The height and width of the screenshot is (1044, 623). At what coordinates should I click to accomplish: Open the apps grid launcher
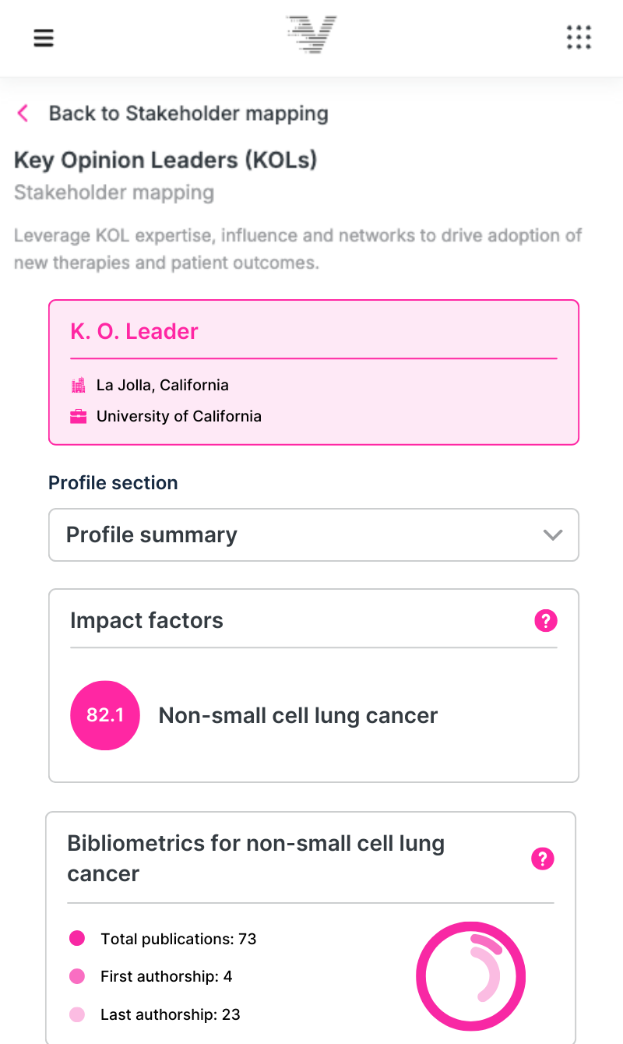pyautogui.click(x=579, y=37)
